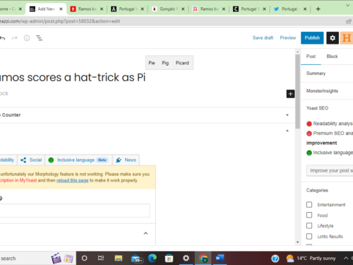Click the editor vertical scrollbar thumb

coord(298,91)
